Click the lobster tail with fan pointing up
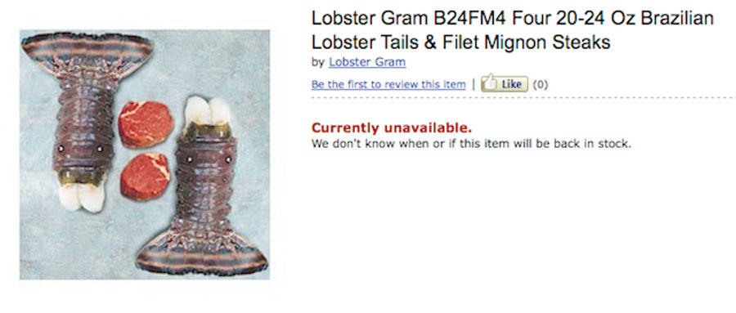 click(87, 121)
